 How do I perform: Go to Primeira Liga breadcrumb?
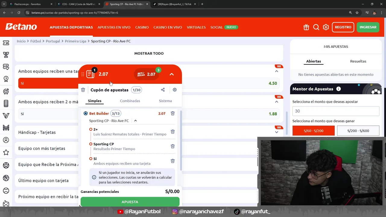tap(75, 41)
